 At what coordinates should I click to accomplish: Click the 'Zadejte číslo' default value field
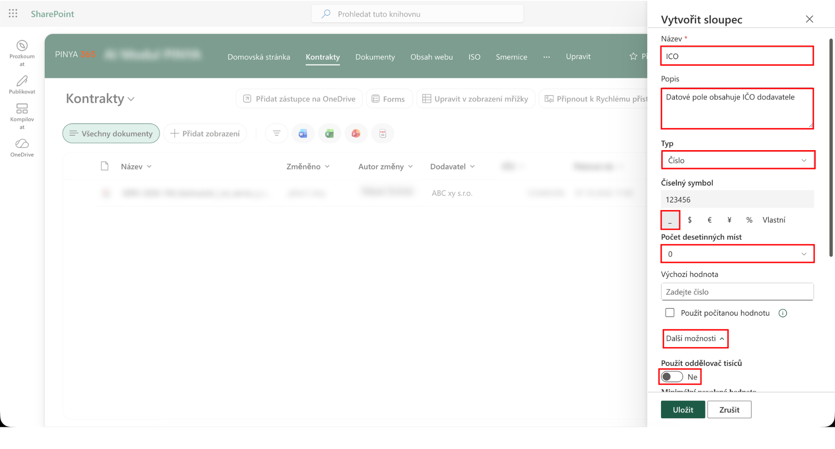[737, 292]
